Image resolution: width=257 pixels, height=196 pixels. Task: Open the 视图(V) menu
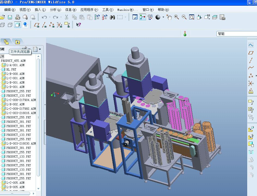[x=25, y=10]
